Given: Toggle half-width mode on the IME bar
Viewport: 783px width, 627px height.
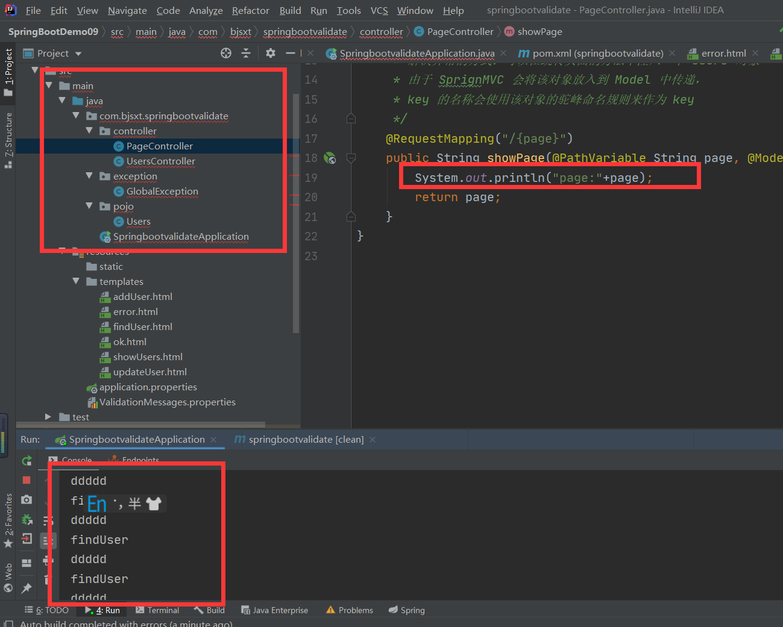Looking at the screenshot, I should click(134, 504).
